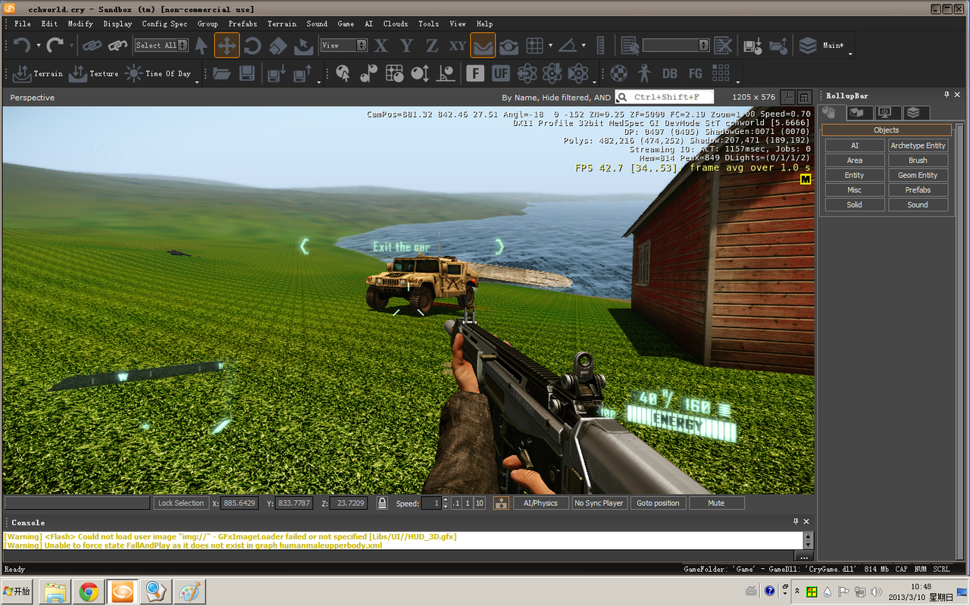Click the viewport search field
Image resolution: width=970 pixels, height=606 pixels.
point(664,97)
